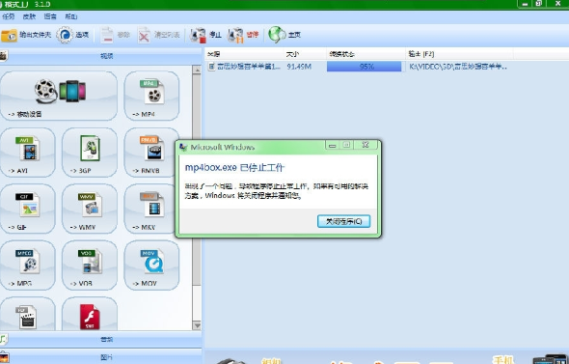This screenshot has width=569, height=364.
Task: Click the Microsoft Windows dialog title
Action: (223, 147)
